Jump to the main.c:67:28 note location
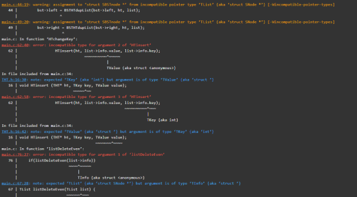Image resolution: width=357 pixels, height=197 pixels. (x=15, y=183)
